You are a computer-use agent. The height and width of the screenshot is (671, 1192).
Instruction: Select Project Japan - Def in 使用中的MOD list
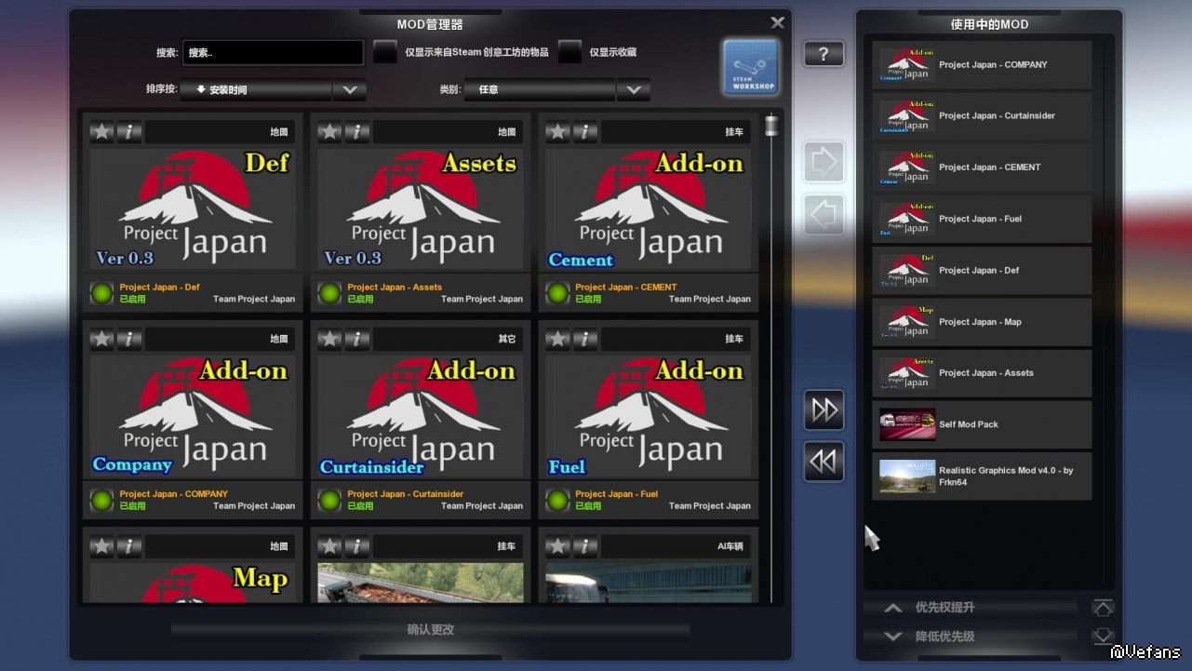[982, 271]
